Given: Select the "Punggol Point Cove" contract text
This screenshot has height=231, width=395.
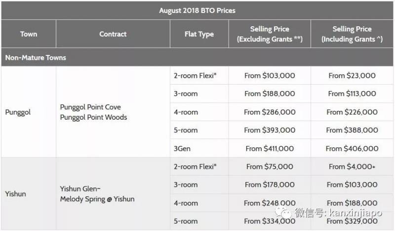Looking at the screenshot, I should (x=90, y=107).
